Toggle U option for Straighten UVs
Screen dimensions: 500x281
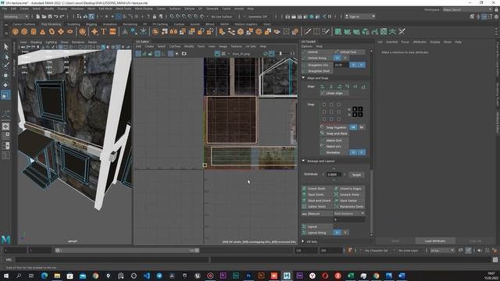click(353, 65)
